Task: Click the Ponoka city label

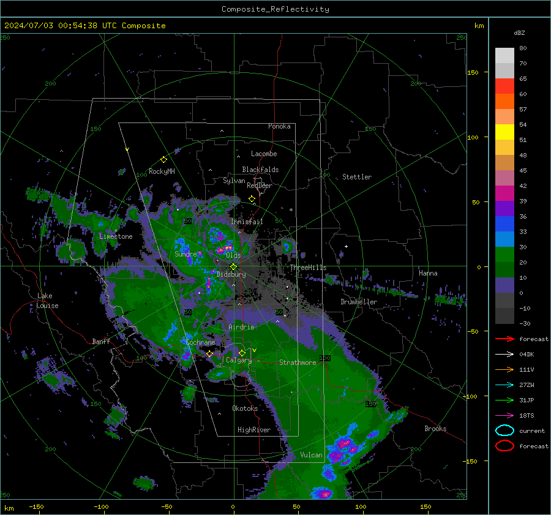Action: 279,126
